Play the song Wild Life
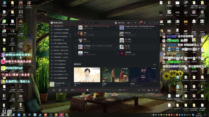209x117 pixels. [122, 34]
